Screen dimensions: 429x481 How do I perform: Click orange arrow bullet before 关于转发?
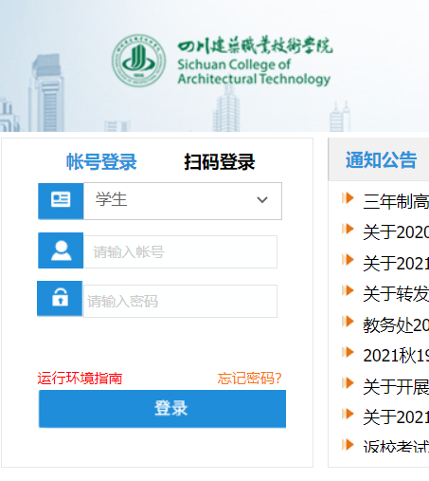(348, 290)
